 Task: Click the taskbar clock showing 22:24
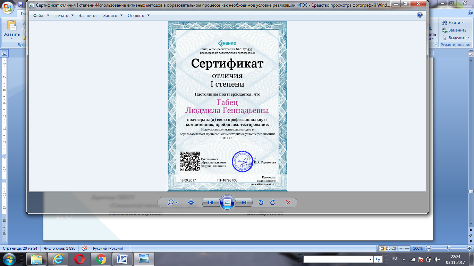click(x=455, y=259)
